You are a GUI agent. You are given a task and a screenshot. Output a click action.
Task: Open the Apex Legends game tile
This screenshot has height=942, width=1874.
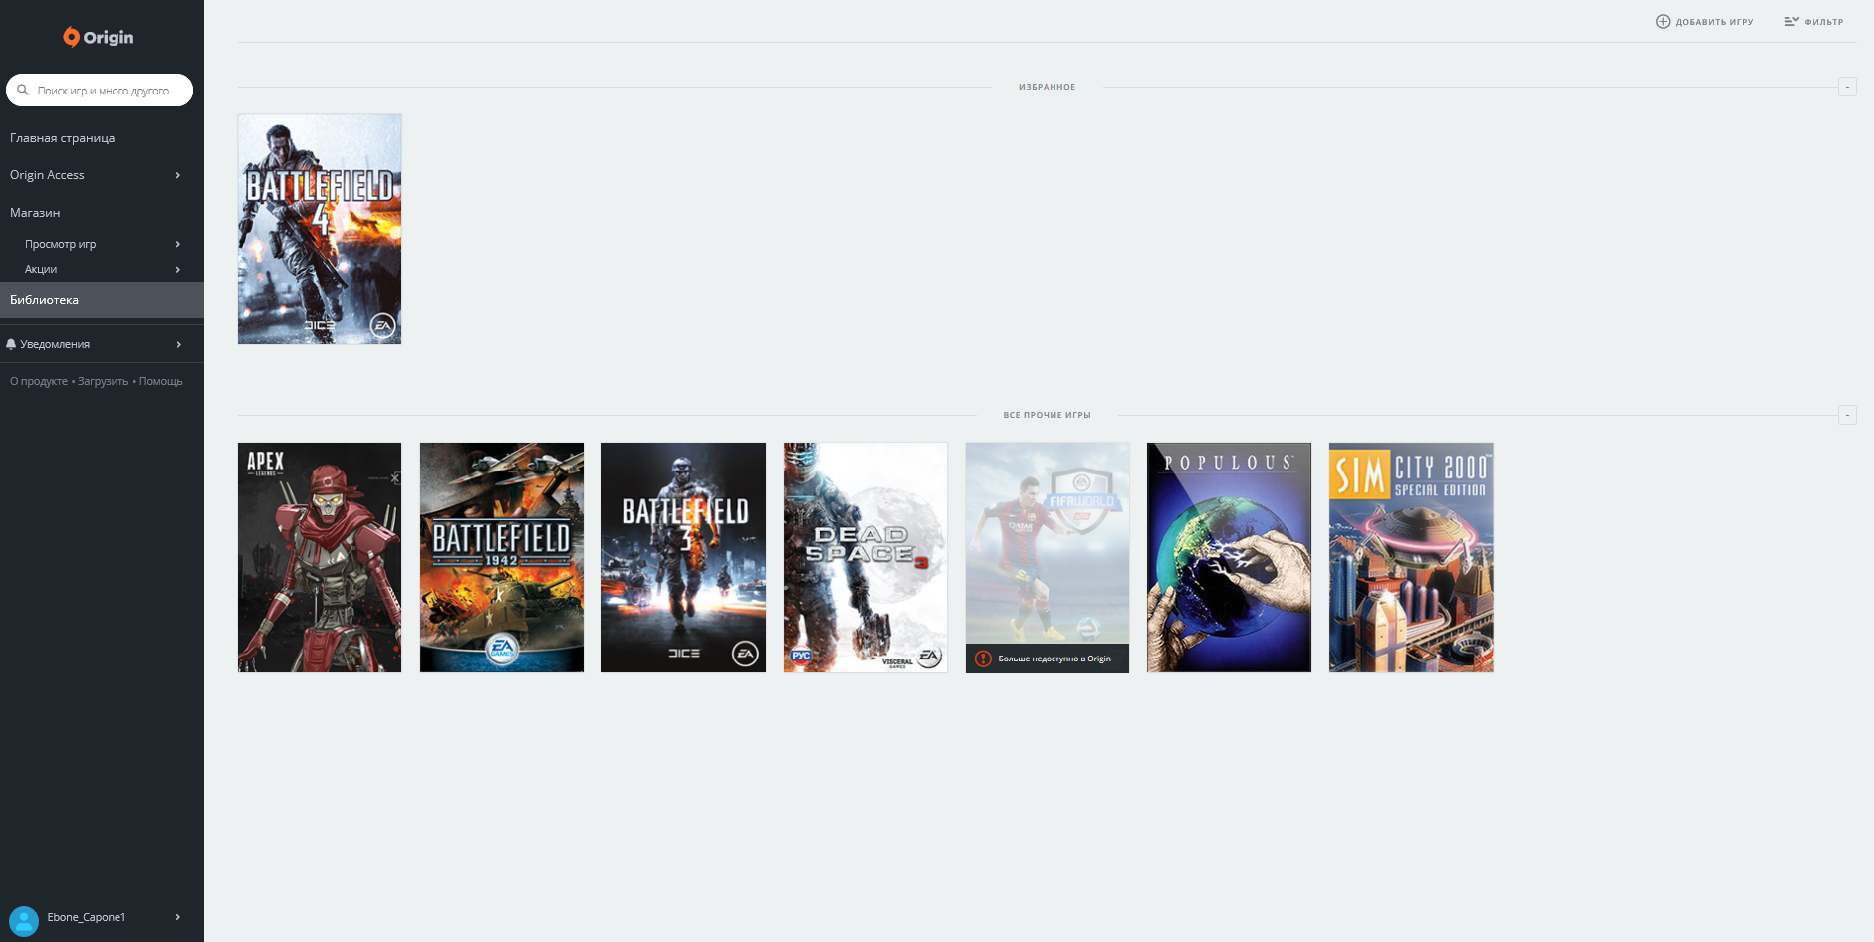[x=320, y=557]
